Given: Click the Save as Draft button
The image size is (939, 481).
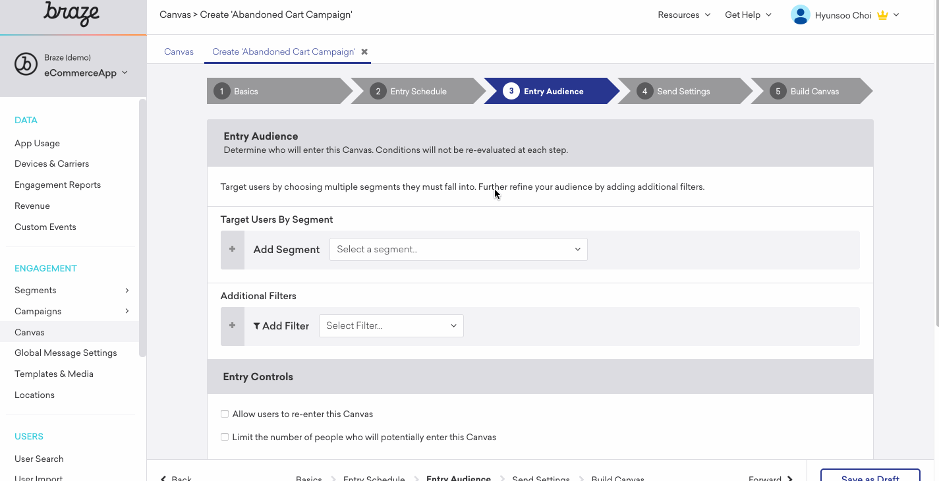Looking at the screenshot, I should coord(870,475).
